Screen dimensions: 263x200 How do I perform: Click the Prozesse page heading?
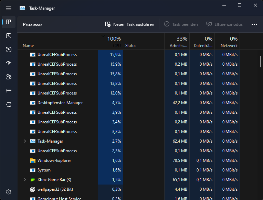[32, 24]
